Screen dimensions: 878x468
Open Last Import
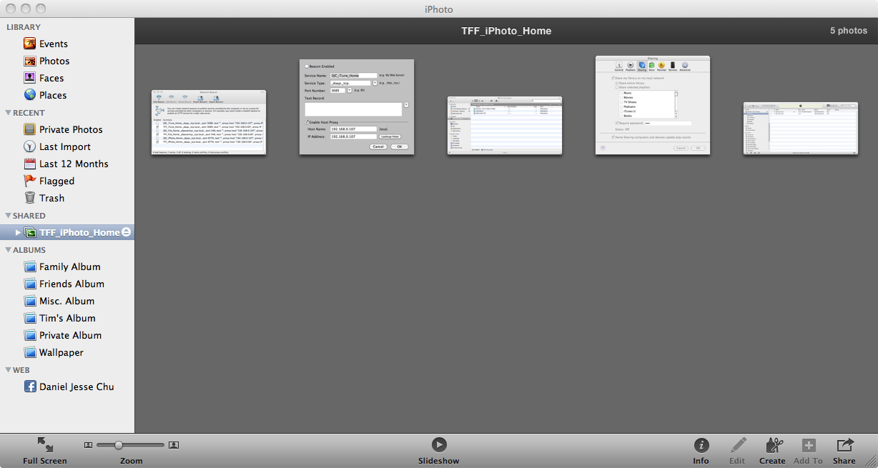(x=65, y=146)
